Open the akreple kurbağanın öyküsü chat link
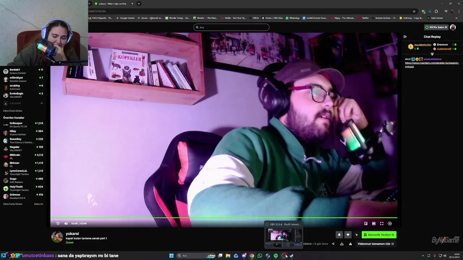Screen dimensions: 463x260 [x=432, y=65]
